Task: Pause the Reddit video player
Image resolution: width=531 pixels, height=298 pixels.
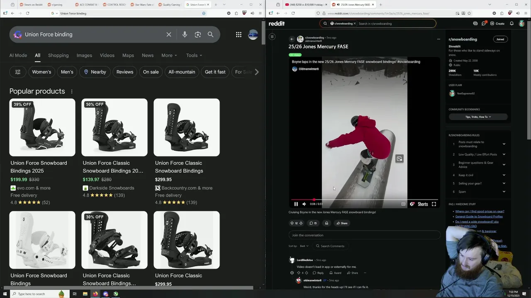Action: [296, 204]
